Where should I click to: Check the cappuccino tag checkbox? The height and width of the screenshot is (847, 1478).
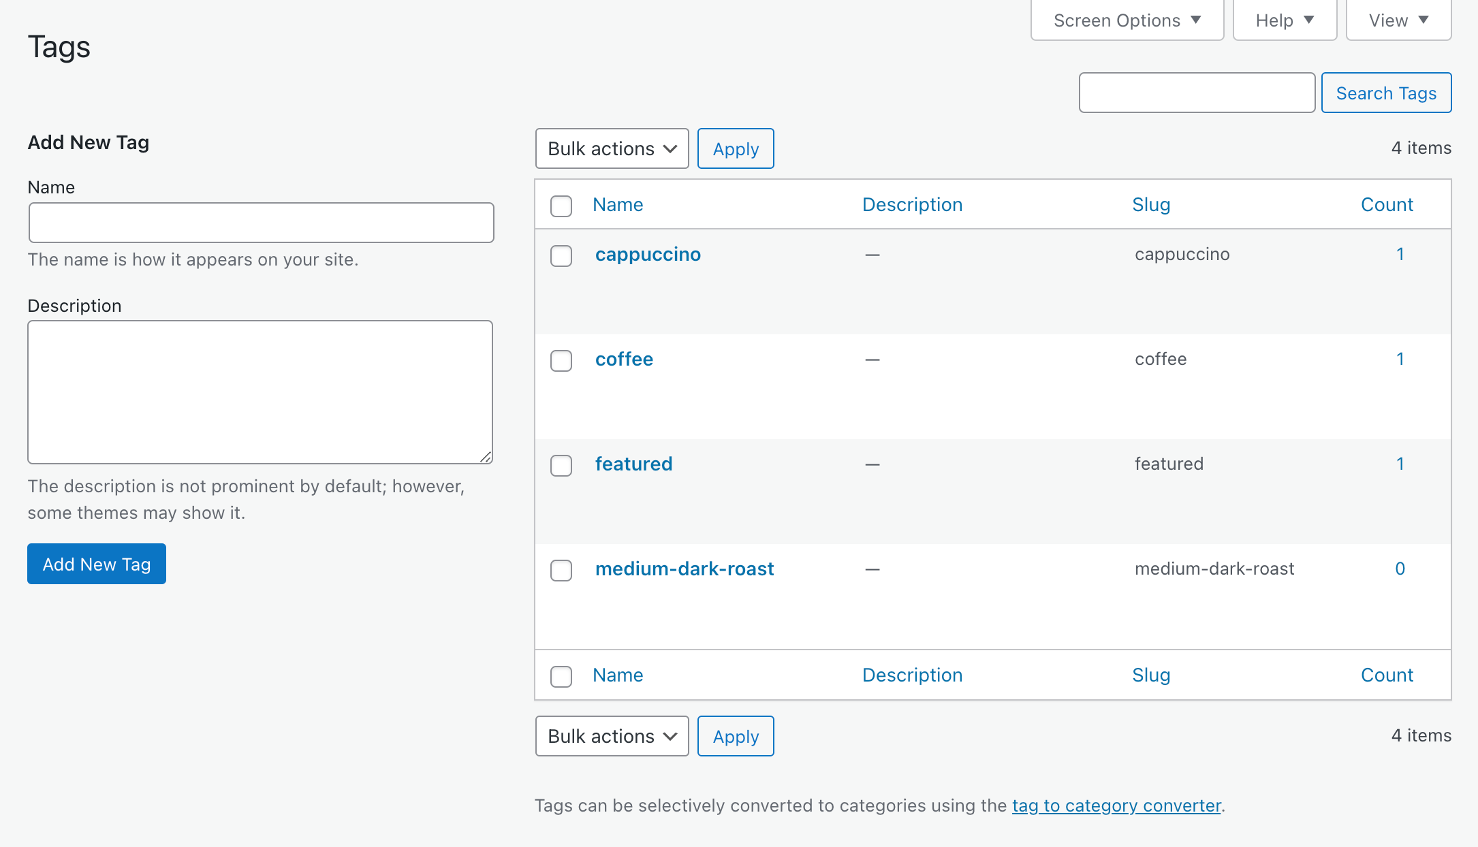click(561, 256)
